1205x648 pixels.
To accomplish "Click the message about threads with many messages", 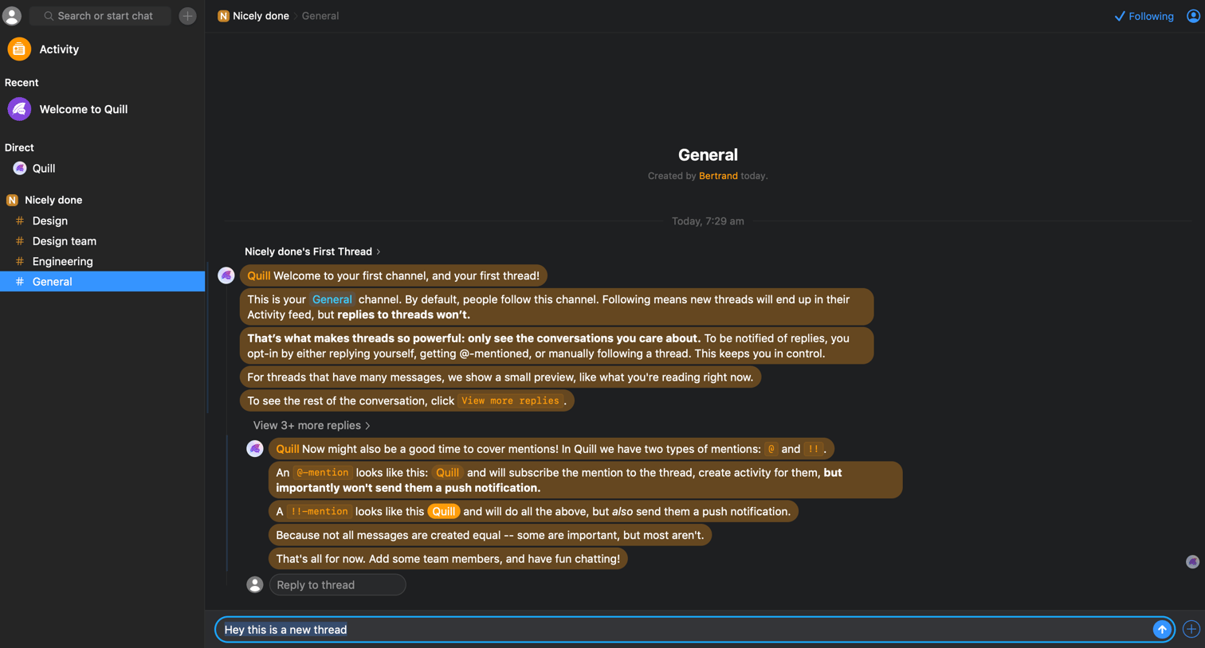I will [x=500, y=377].
